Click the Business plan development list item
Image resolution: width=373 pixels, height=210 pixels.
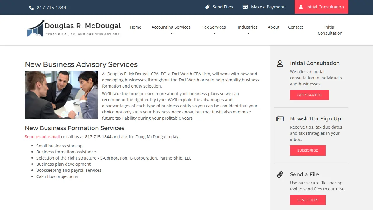(64, 164)
